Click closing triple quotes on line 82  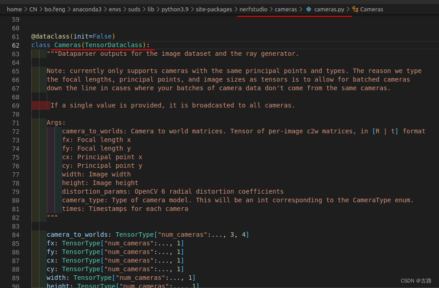click(52, 217)
